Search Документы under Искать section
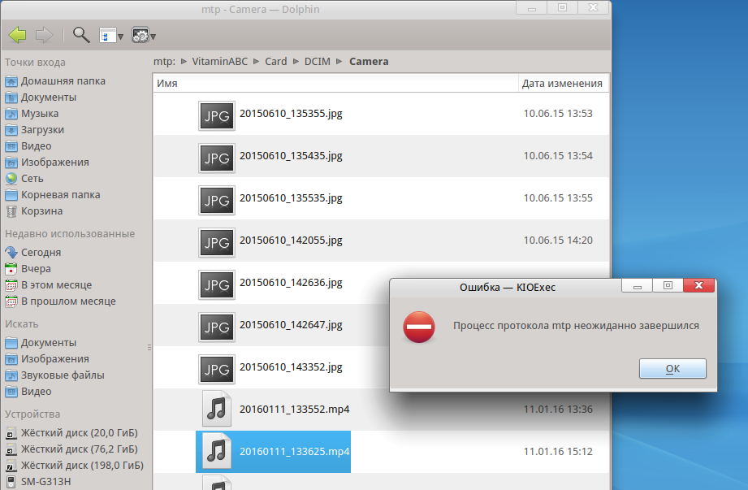 point(41,343)
